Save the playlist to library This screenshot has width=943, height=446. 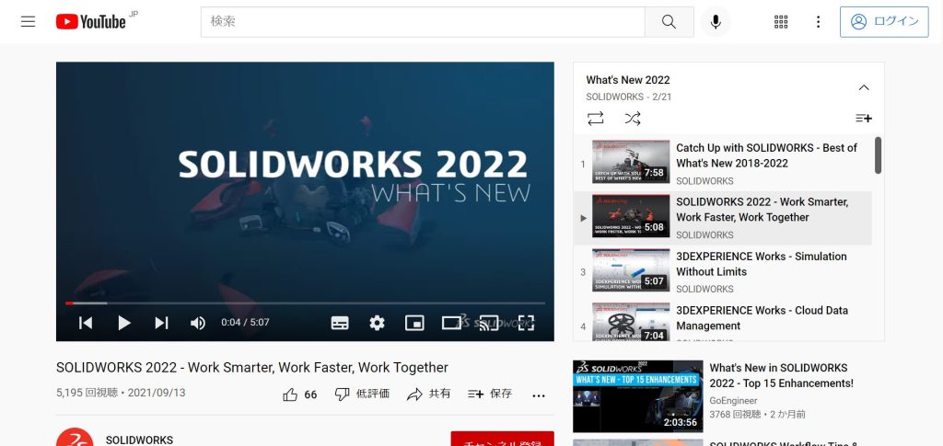click(x=864, y=119)
